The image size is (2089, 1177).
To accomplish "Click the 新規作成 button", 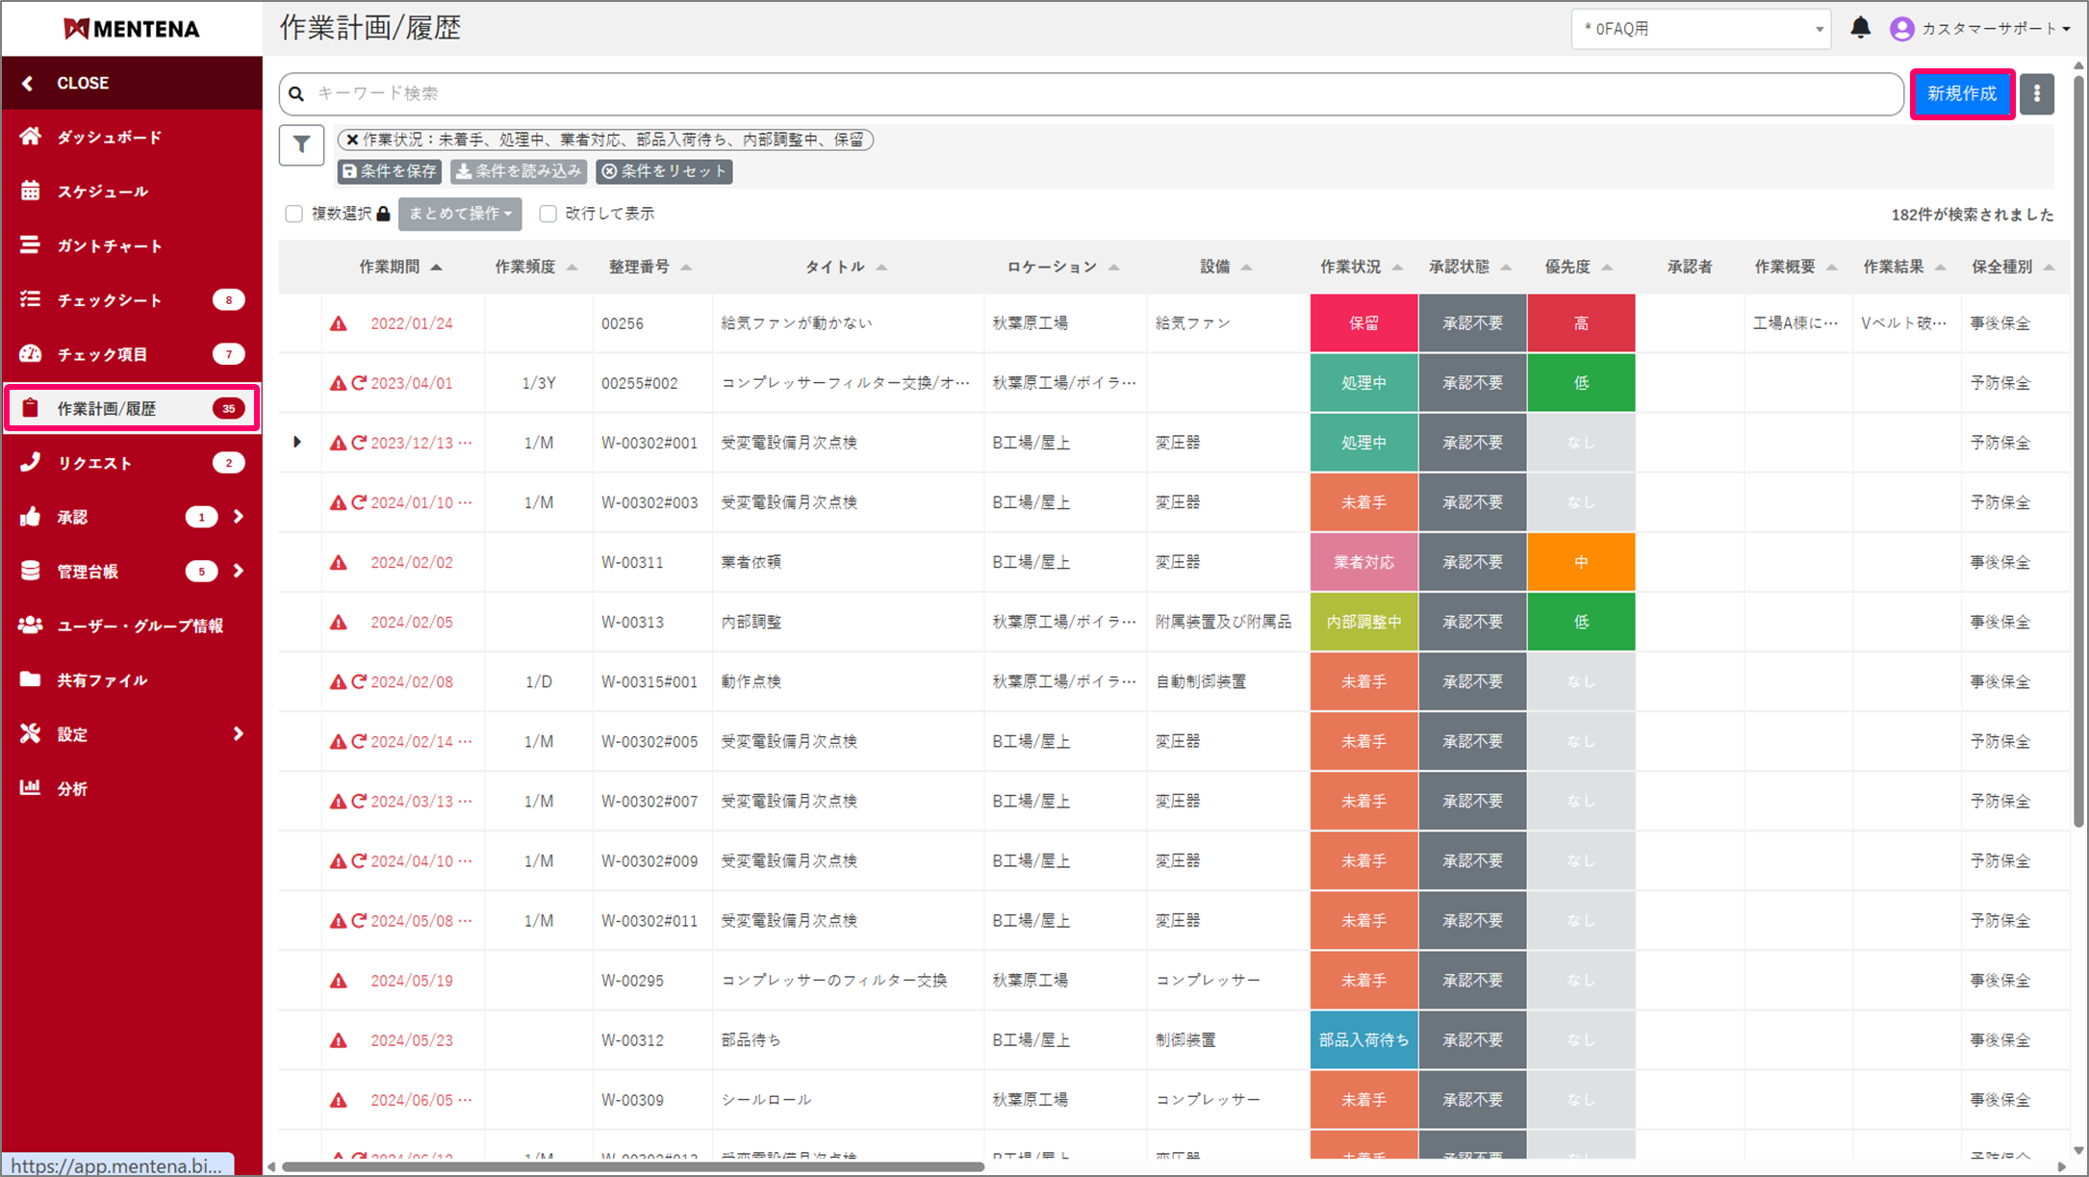I will pyautogui.click(x=1961, y=94).
